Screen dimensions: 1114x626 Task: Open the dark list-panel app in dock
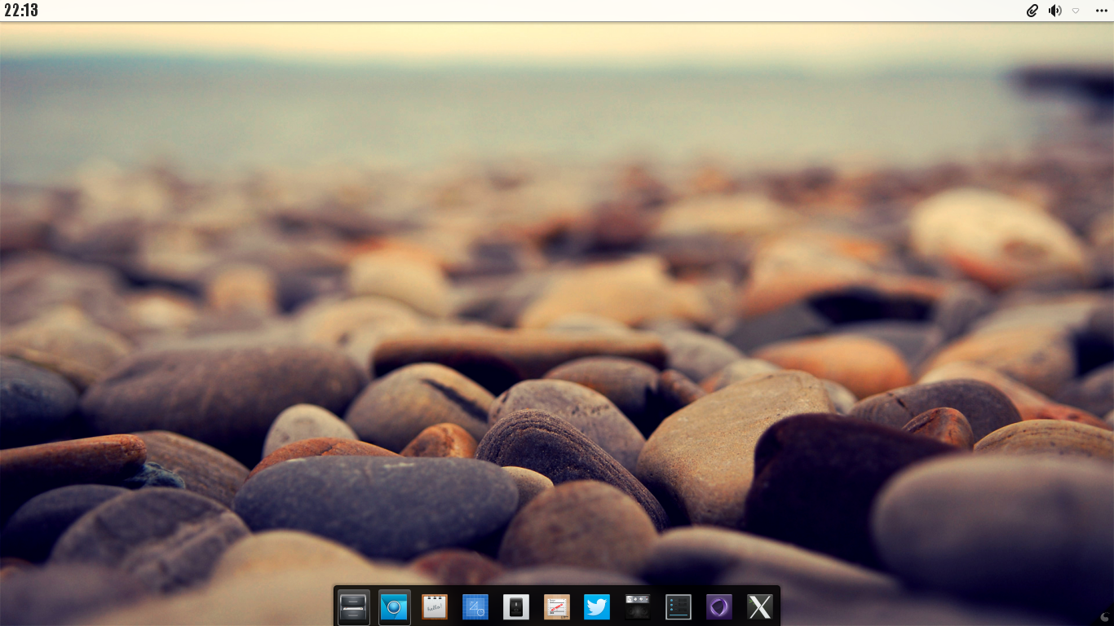coord(679,606)
